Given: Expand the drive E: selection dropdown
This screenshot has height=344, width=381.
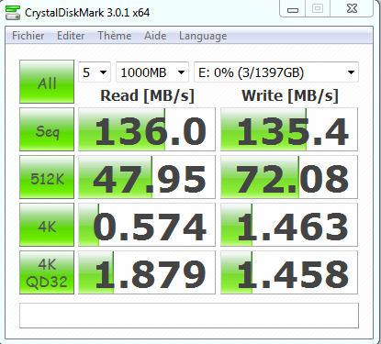Looking at the screenshot, I should [276, 72].
